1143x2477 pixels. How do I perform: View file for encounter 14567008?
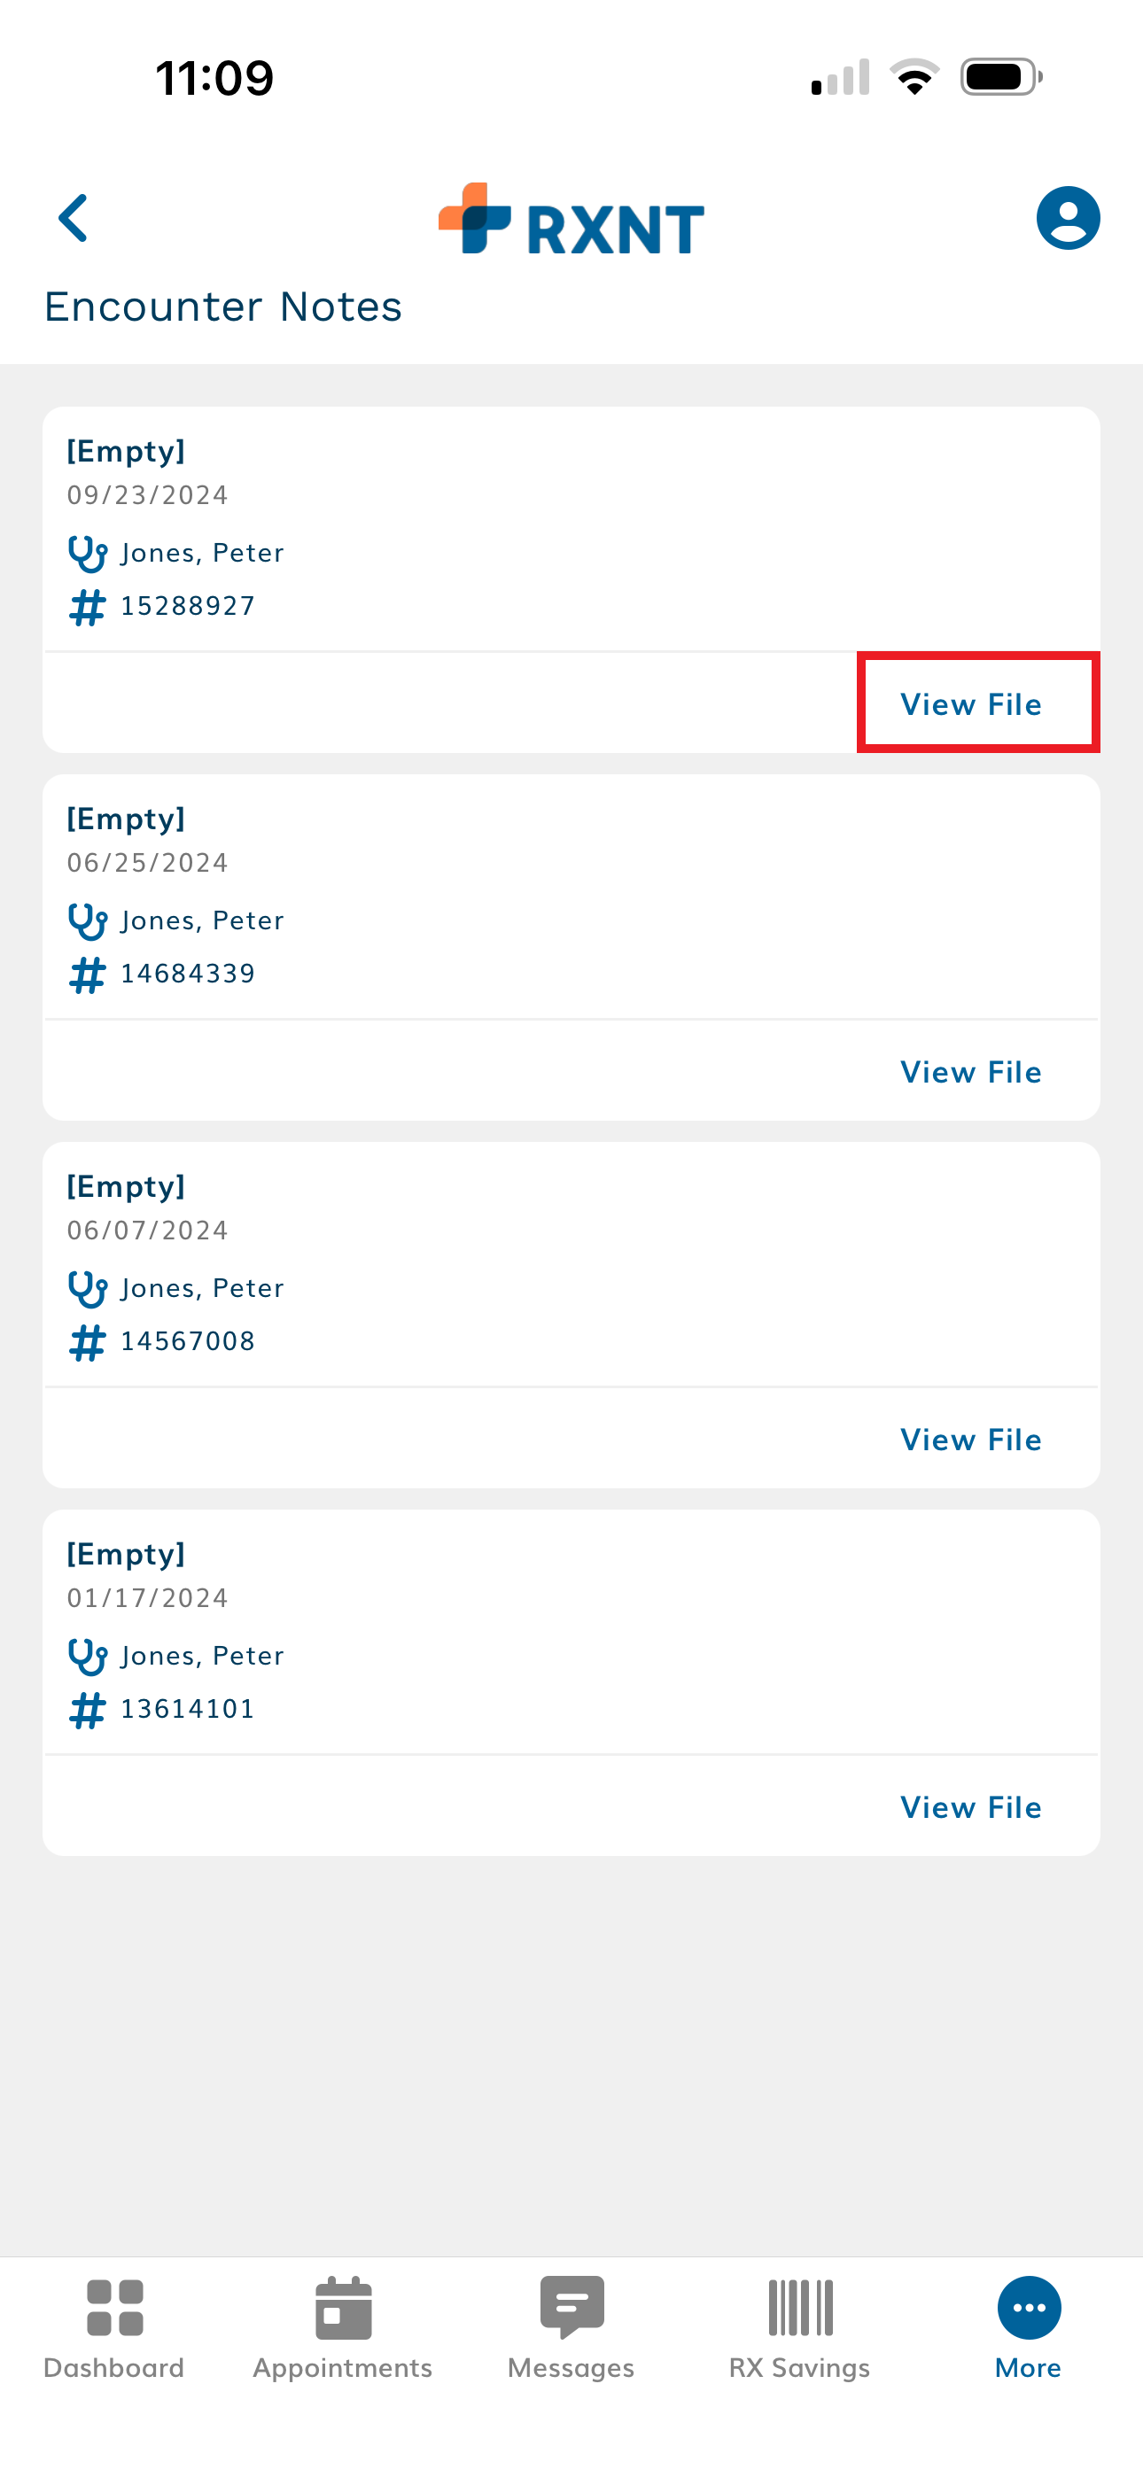971,1440
